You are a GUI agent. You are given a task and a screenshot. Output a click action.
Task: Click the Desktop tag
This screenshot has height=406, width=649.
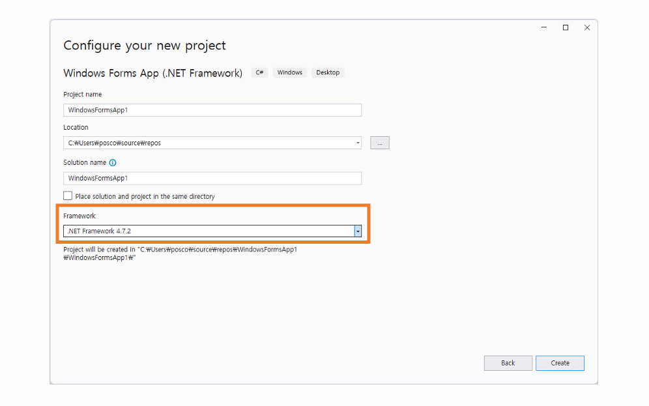click(328, 72)
